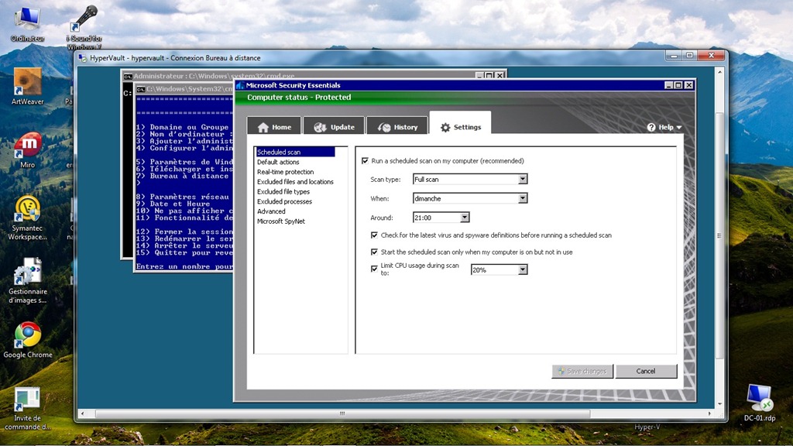Click the Help question mark icon
Image resolution: width=793 pixels, height=446 pixels.
[x=651, y=128]
